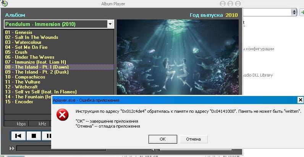Click the udio DLL Library text in background window
Screen dimensions: 304x157
tap(258, 75)
